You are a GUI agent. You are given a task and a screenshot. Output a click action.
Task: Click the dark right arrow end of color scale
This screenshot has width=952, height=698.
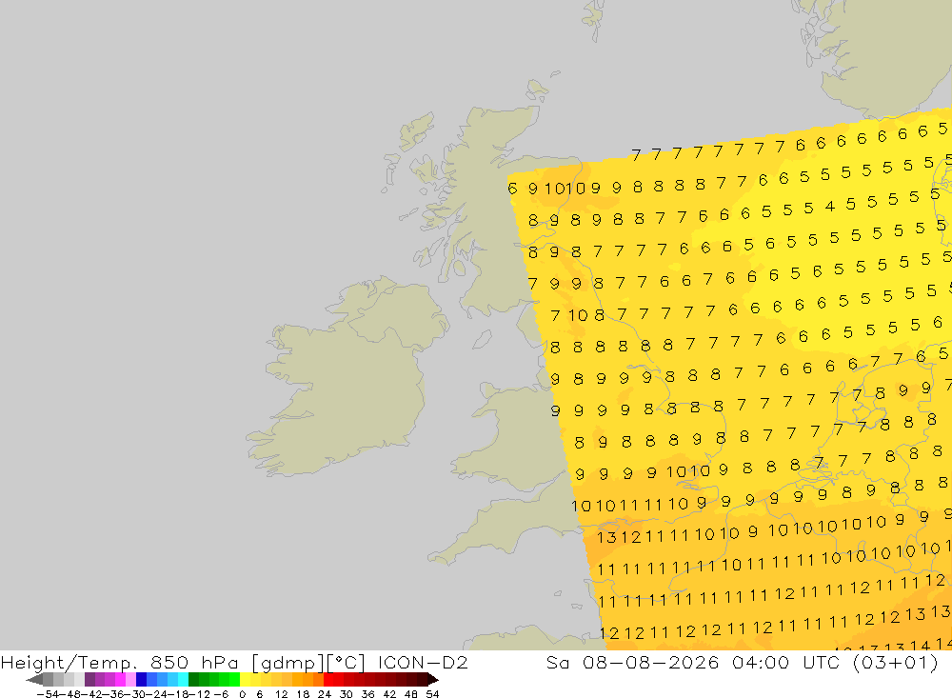point(432,679)
